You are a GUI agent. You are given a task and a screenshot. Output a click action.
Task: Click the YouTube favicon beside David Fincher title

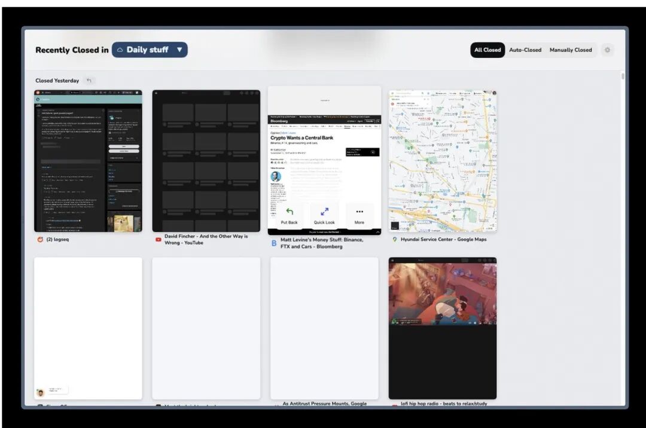158,240
